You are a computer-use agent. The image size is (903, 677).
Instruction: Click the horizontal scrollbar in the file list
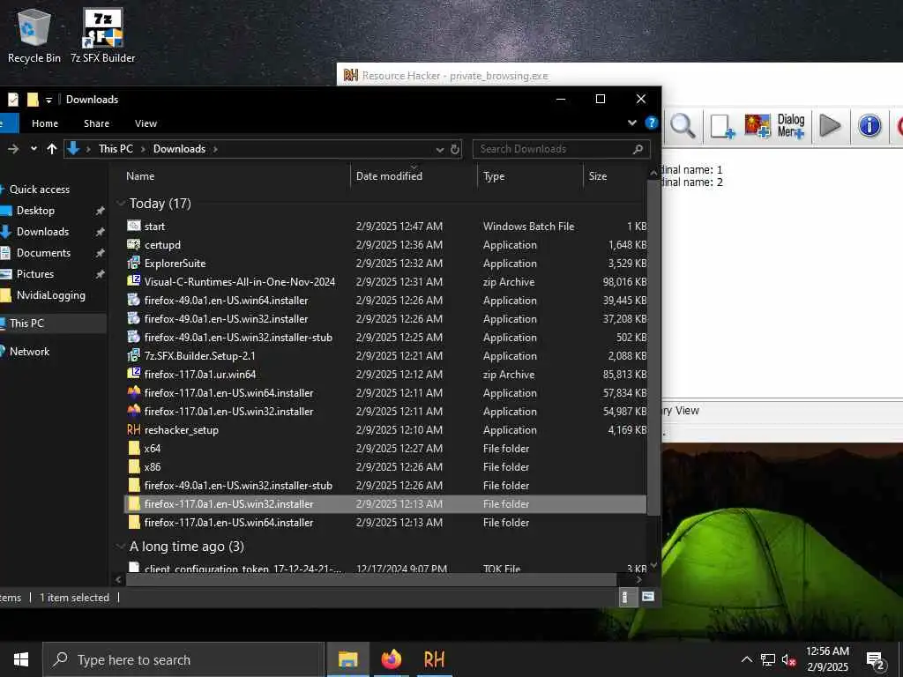pos(371,579)
